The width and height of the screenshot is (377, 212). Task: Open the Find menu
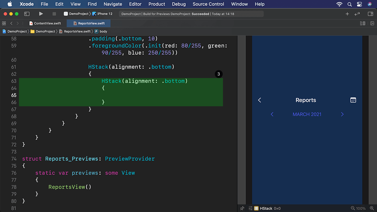pyautogui.click(x=92, y=4)
